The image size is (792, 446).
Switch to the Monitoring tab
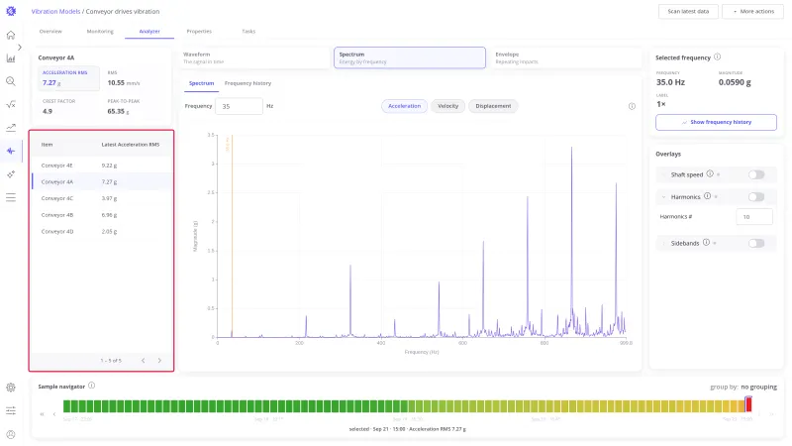point(100,32)
